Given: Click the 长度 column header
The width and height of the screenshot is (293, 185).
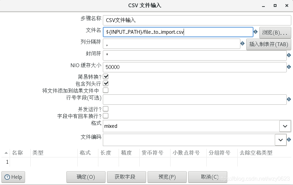Looking at the screenshot, I should 108,153.
